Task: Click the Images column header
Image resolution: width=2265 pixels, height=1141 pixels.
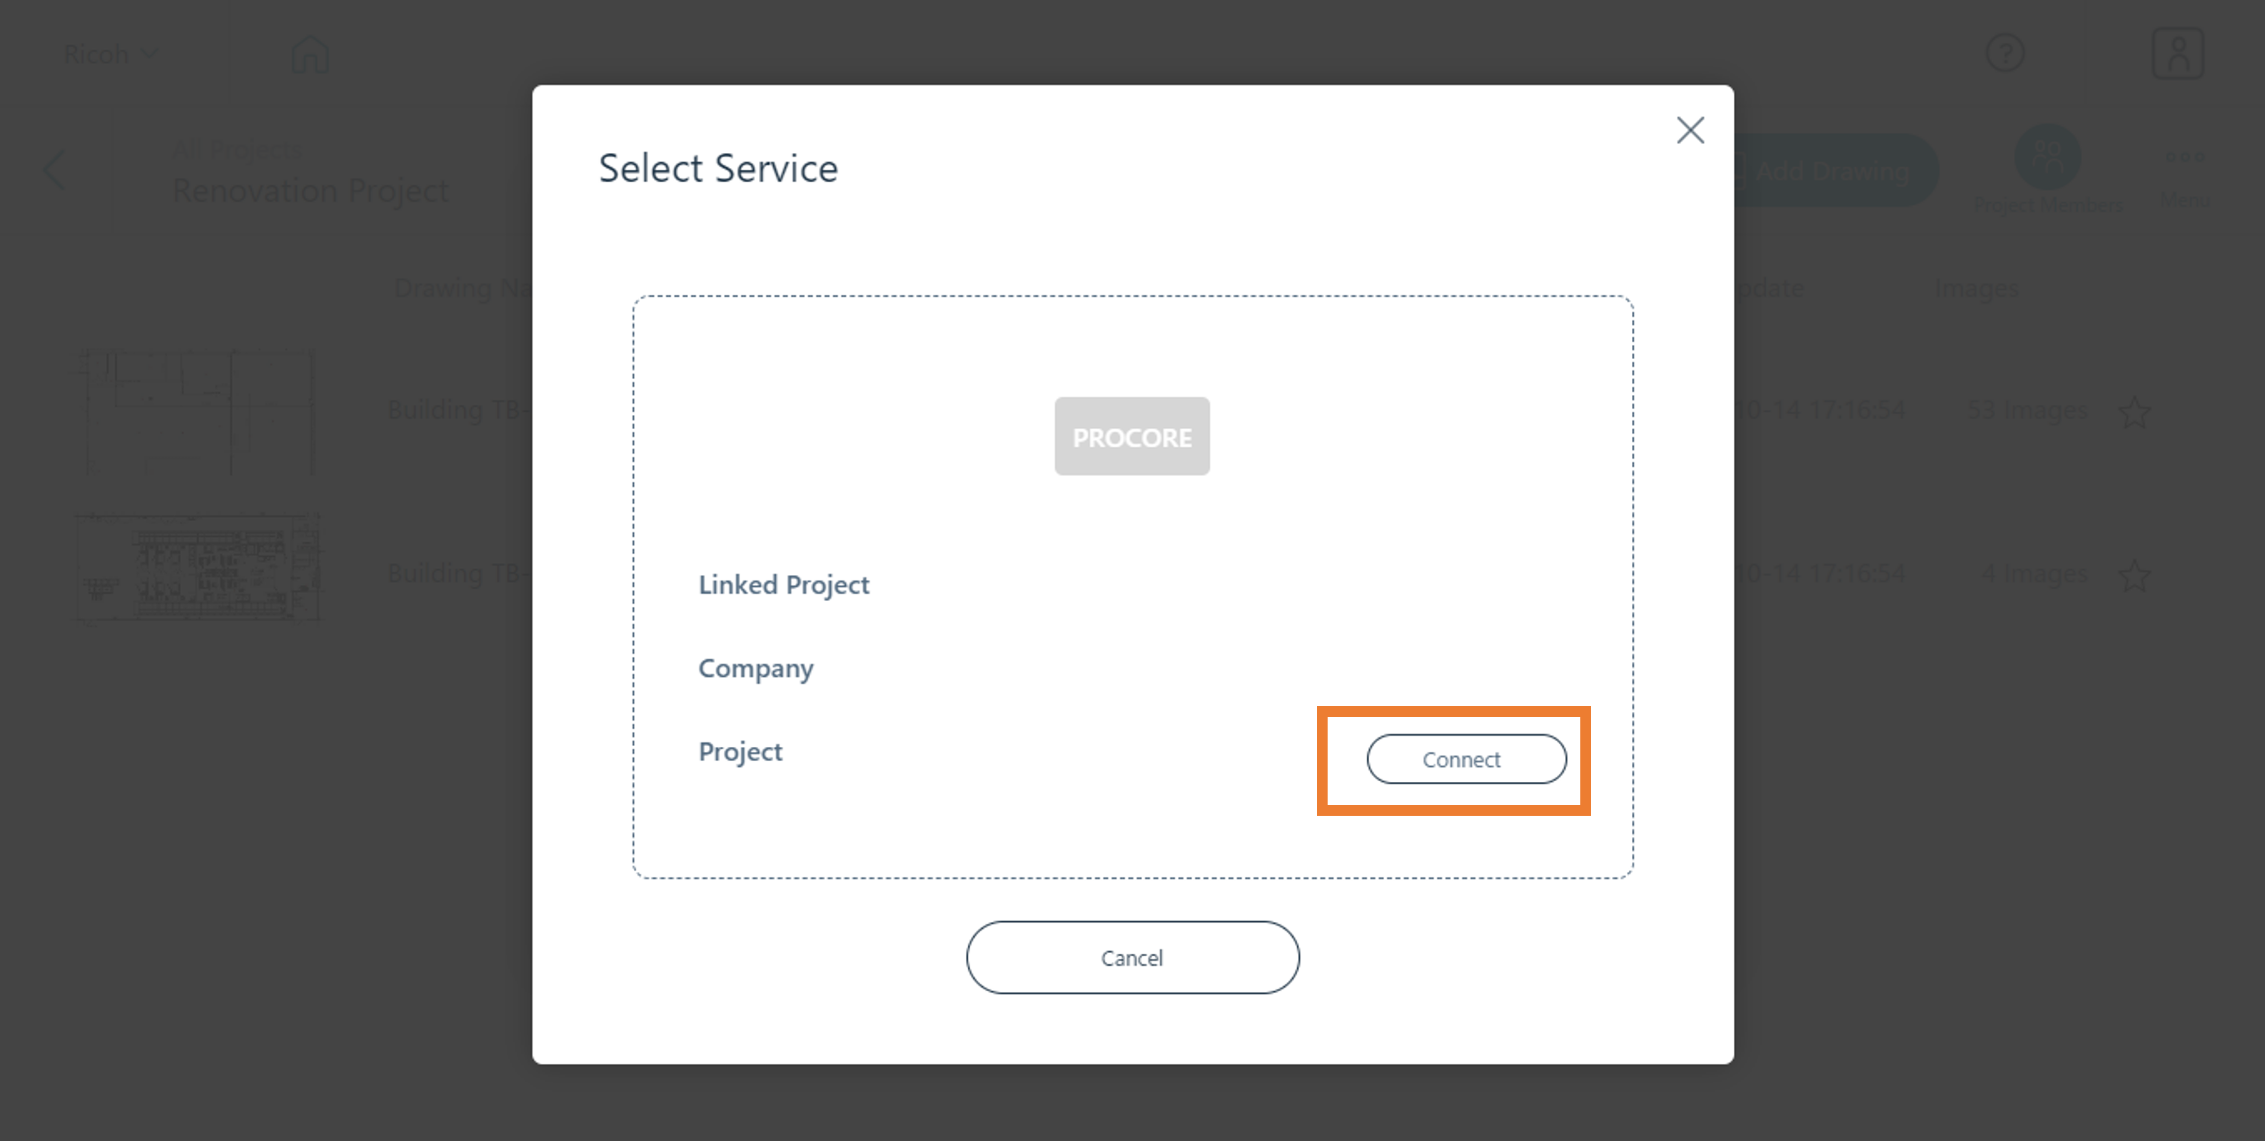Action: [1976, 288]
